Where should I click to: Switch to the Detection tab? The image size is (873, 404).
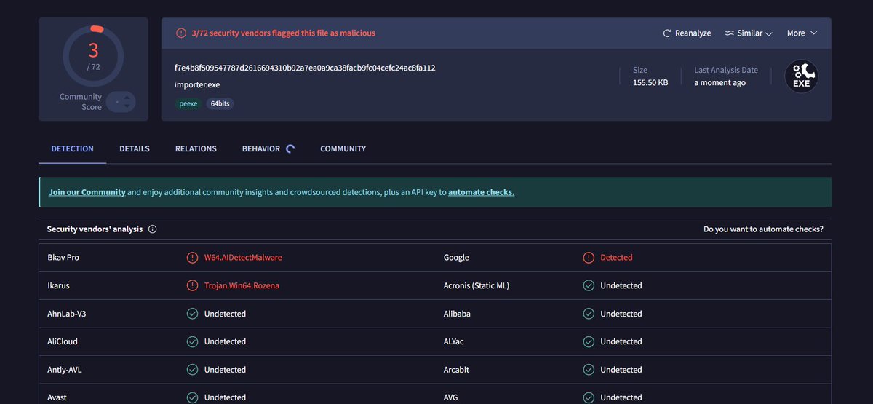pyautogui.click(x=73, y=148)
